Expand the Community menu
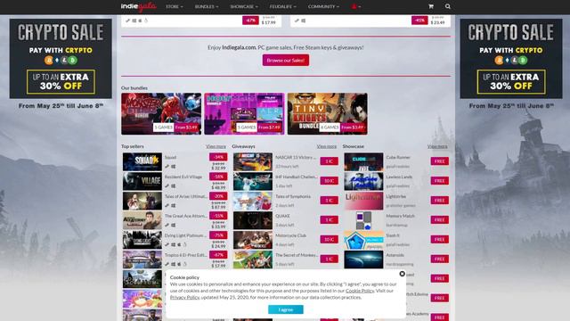 [323, 6]
